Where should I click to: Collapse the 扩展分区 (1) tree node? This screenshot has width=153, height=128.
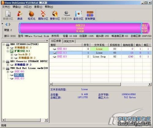[x=8, y=51]
